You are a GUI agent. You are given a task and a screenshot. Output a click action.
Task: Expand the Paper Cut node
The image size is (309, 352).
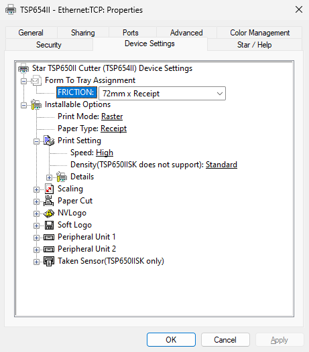[36, 202]
